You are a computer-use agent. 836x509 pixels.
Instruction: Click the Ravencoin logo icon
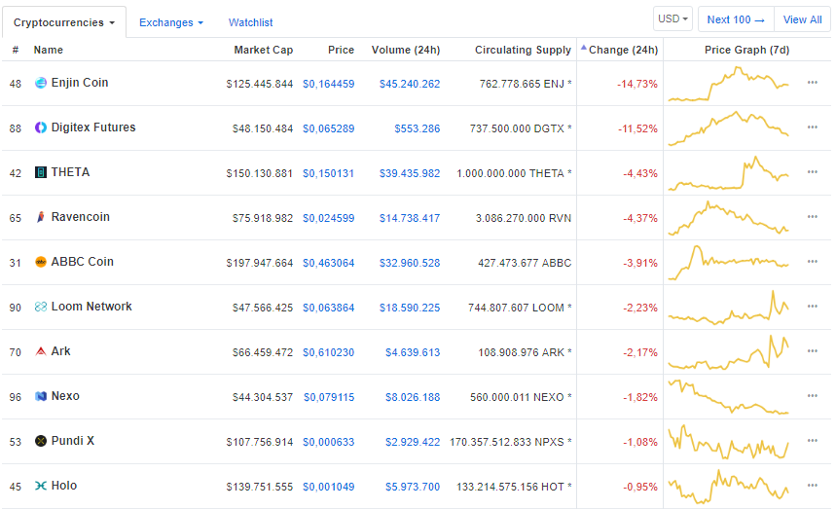(41, 217)
